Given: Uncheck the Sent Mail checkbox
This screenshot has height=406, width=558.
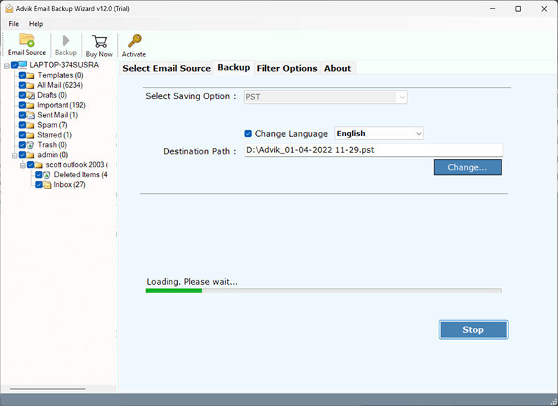Looking at the screenshot, I should click(x=22, y=115).
